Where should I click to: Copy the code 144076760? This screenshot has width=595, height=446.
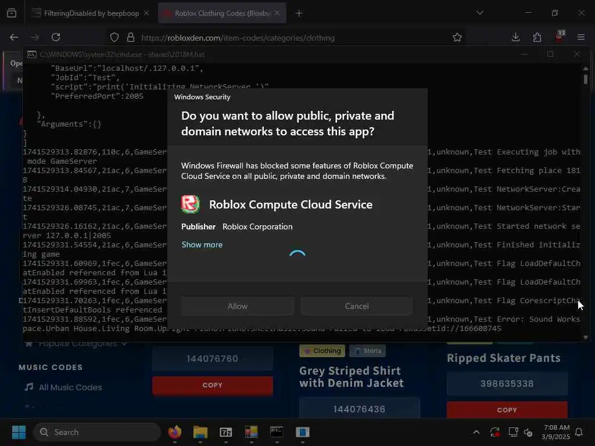[213, 386]
